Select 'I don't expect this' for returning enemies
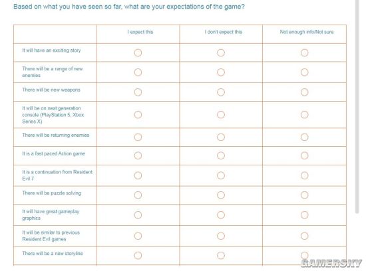 coord(221,137)
